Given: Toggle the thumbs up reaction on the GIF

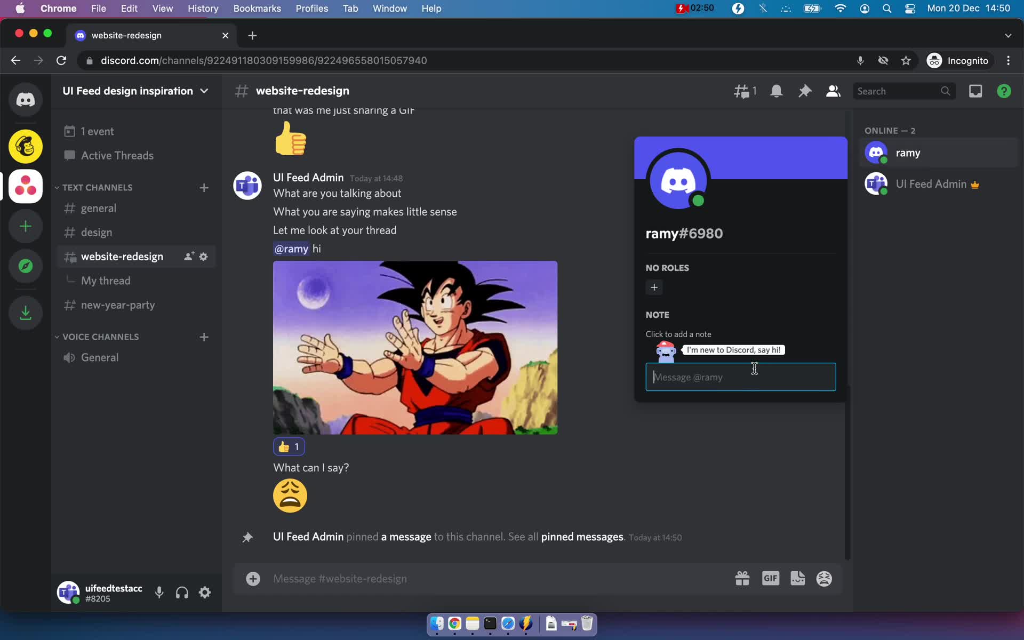Looking at the screenshot, I should 289,447.
